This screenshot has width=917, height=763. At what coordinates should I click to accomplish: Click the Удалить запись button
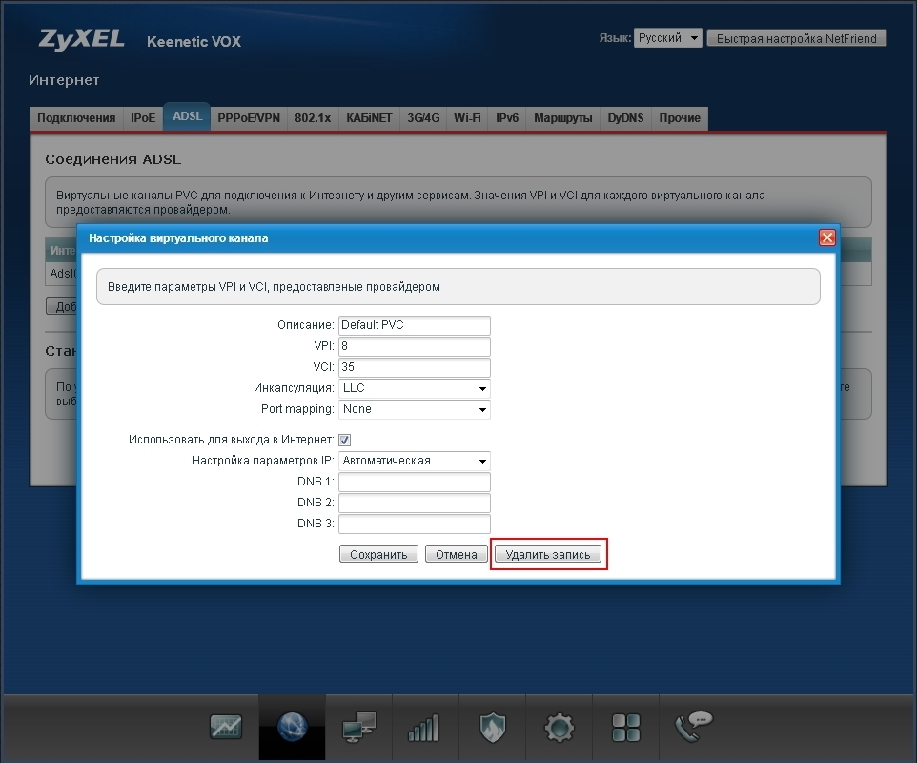click(x=548, y=554)
